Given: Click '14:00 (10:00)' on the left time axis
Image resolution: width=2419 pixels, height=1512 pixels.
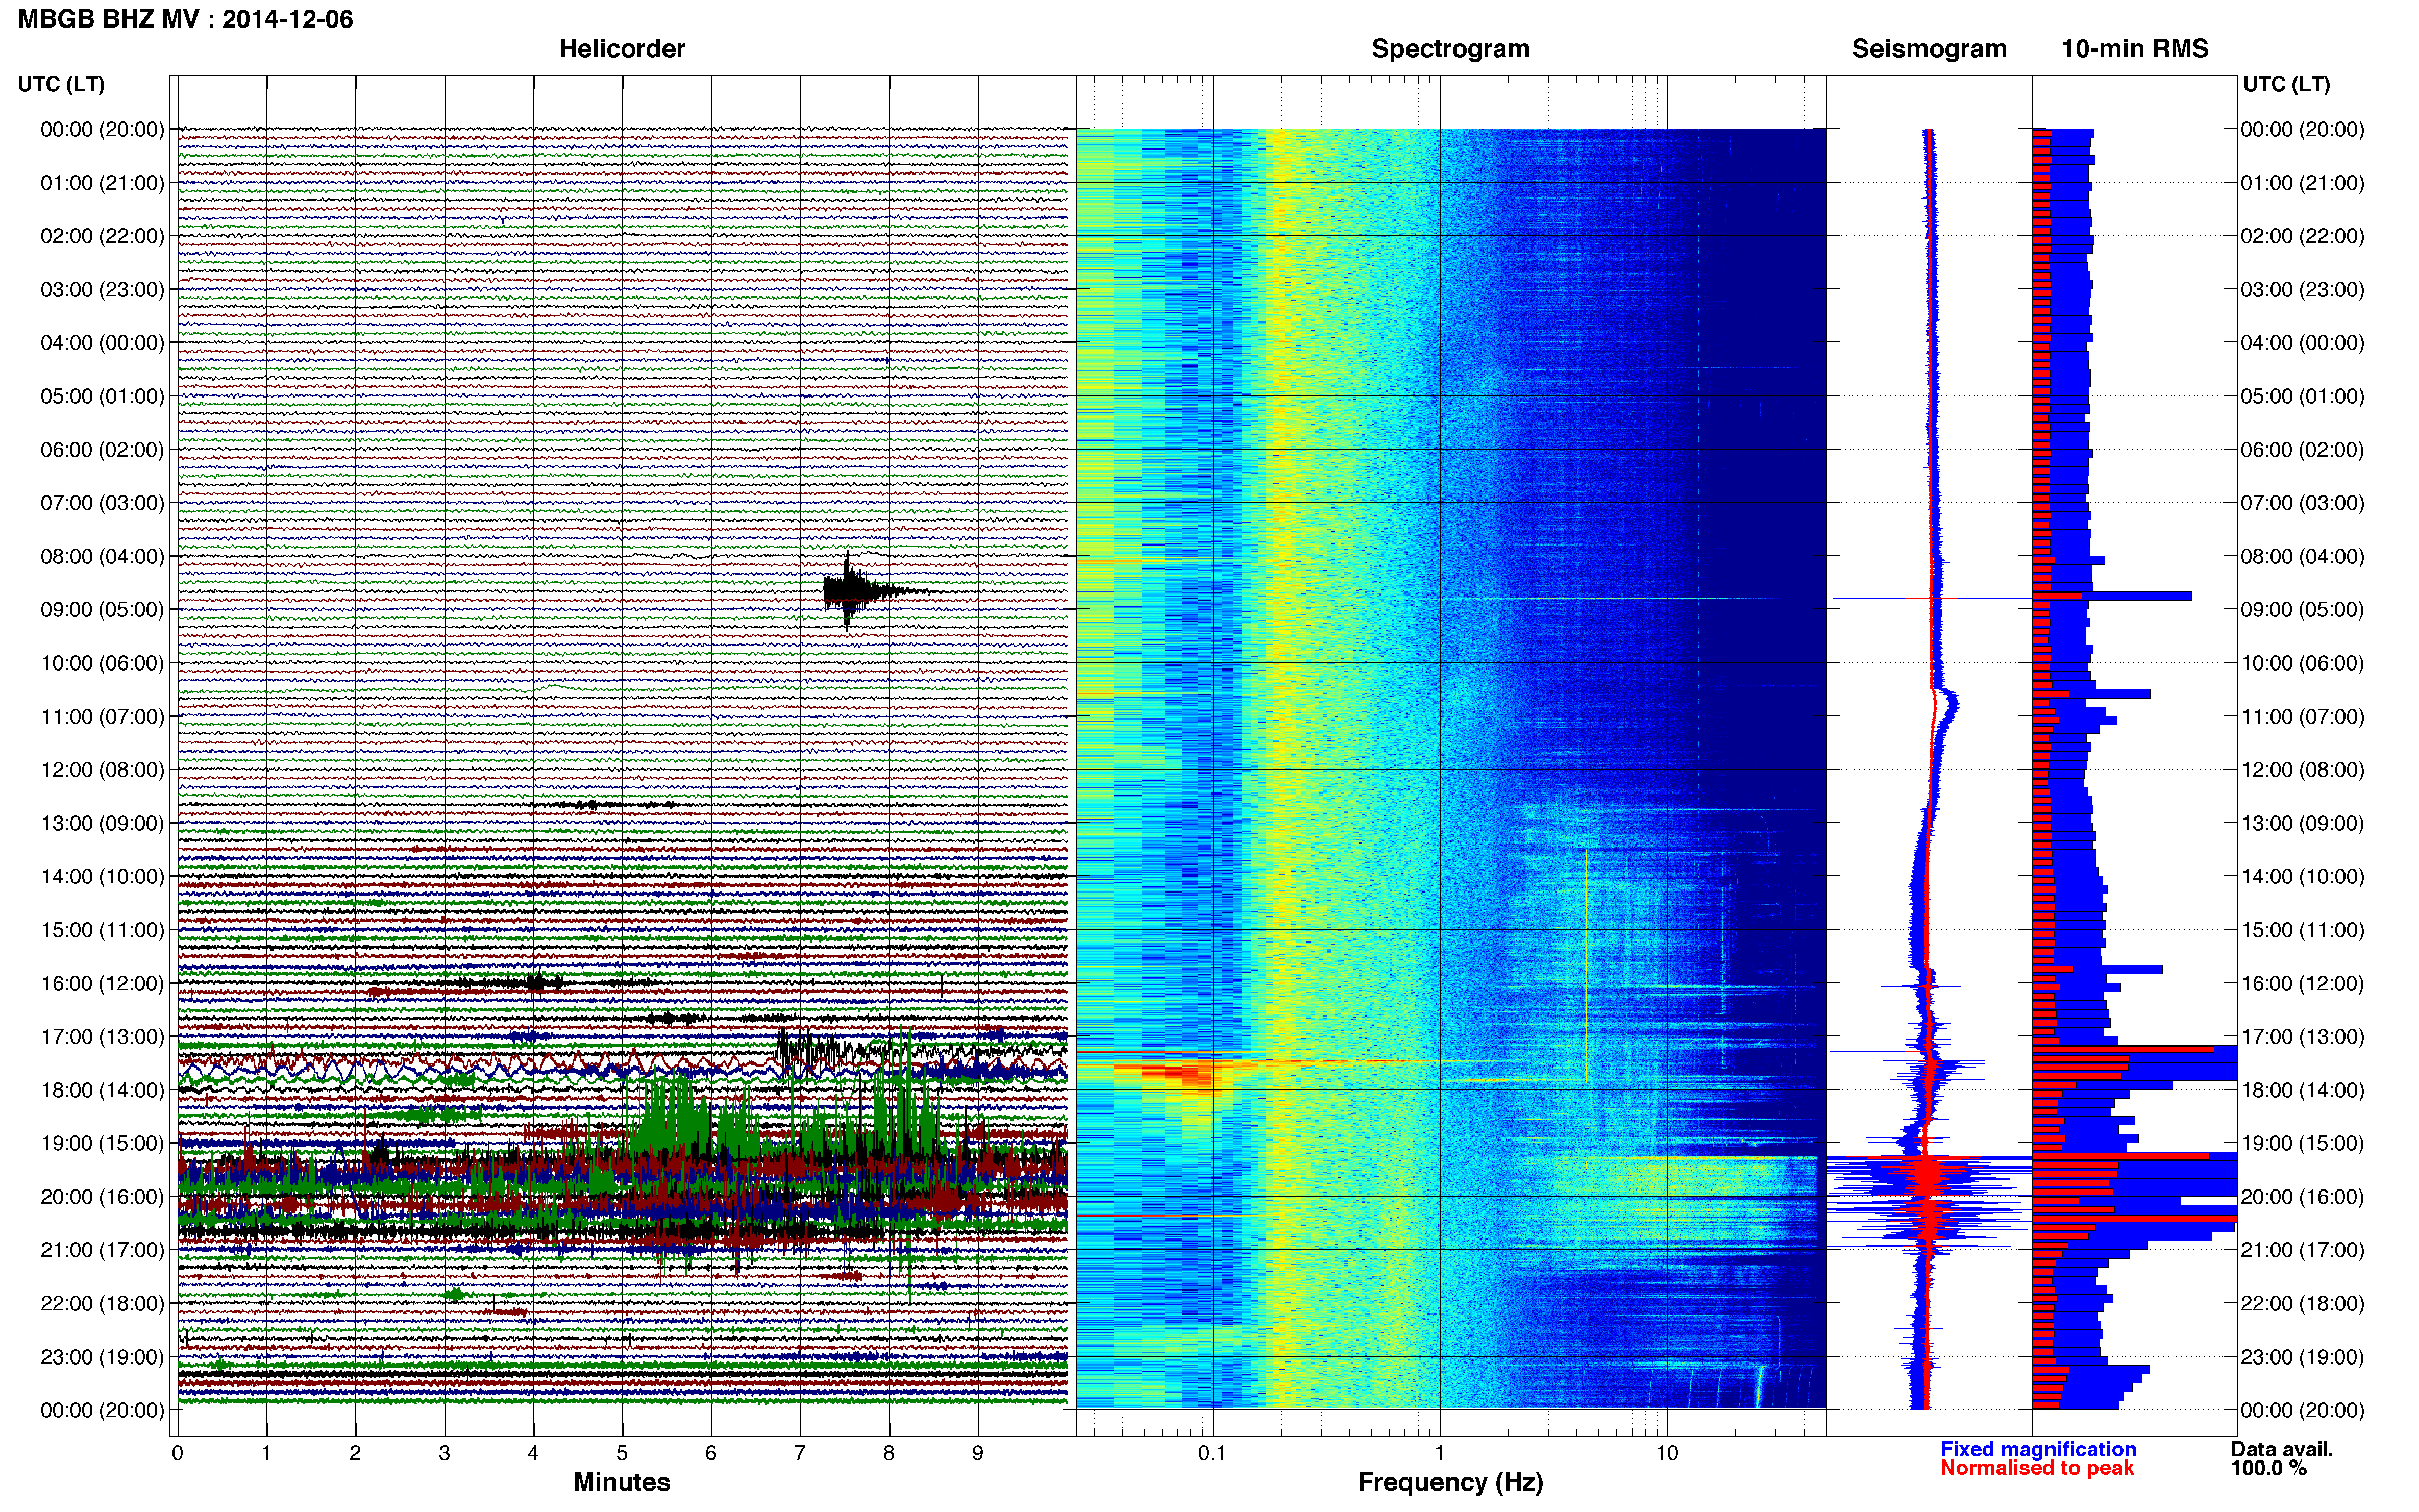Looking at the screenshot, I should 102,876.
